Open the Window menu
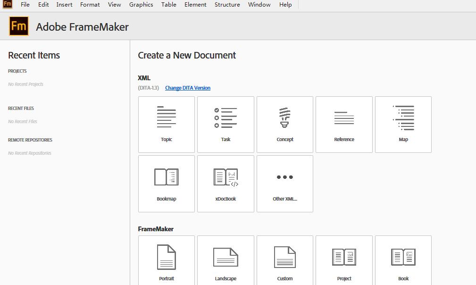Viewport: 476px width, 285px height. click(x=259, y=5)
